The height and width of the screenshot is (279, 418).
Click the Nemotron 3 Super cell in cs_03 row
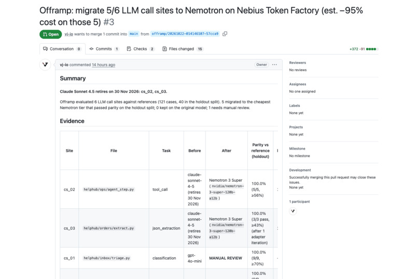226,228
